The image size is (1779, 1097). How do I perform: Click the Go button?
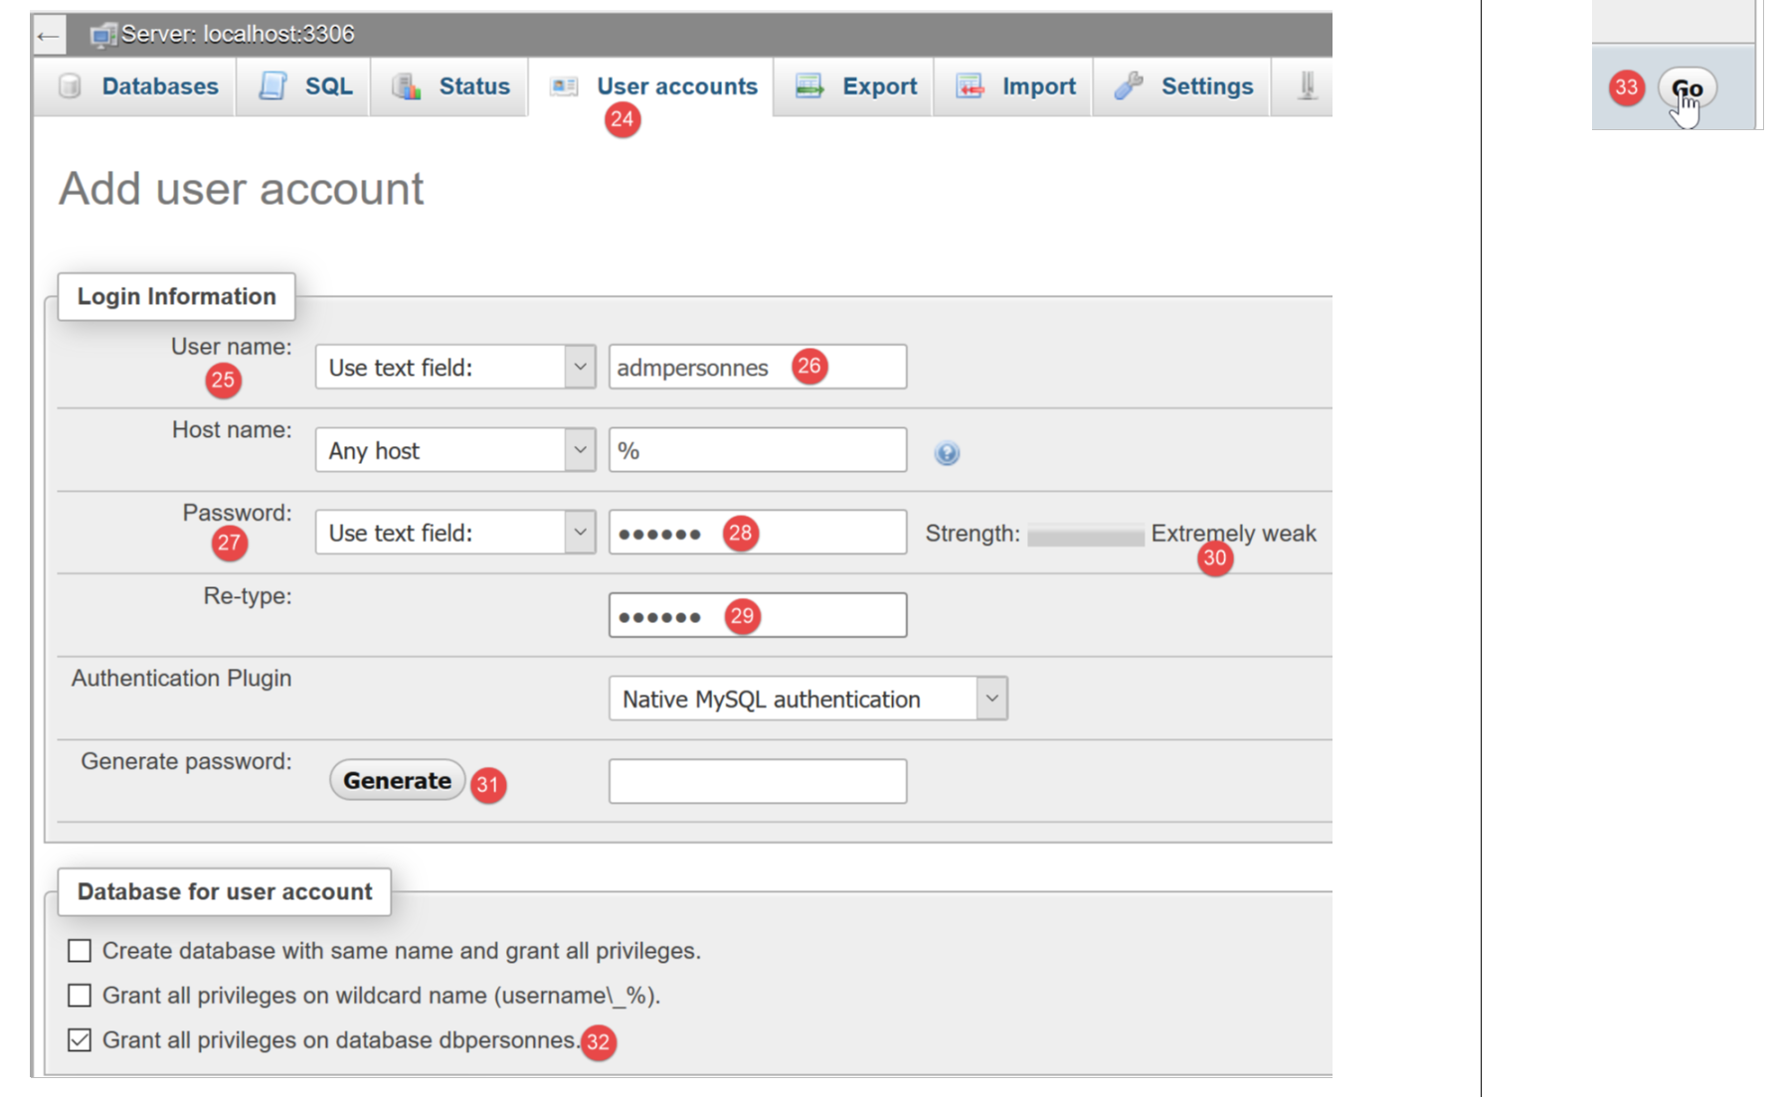[1687, 88]
